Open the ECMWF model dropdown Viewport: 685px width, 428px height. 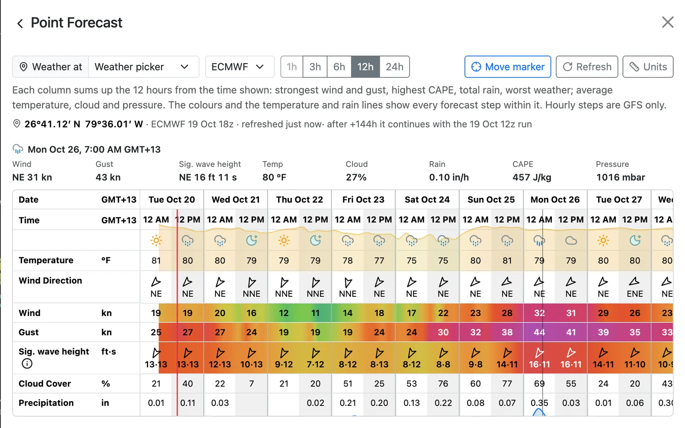[x=240, y=67]
